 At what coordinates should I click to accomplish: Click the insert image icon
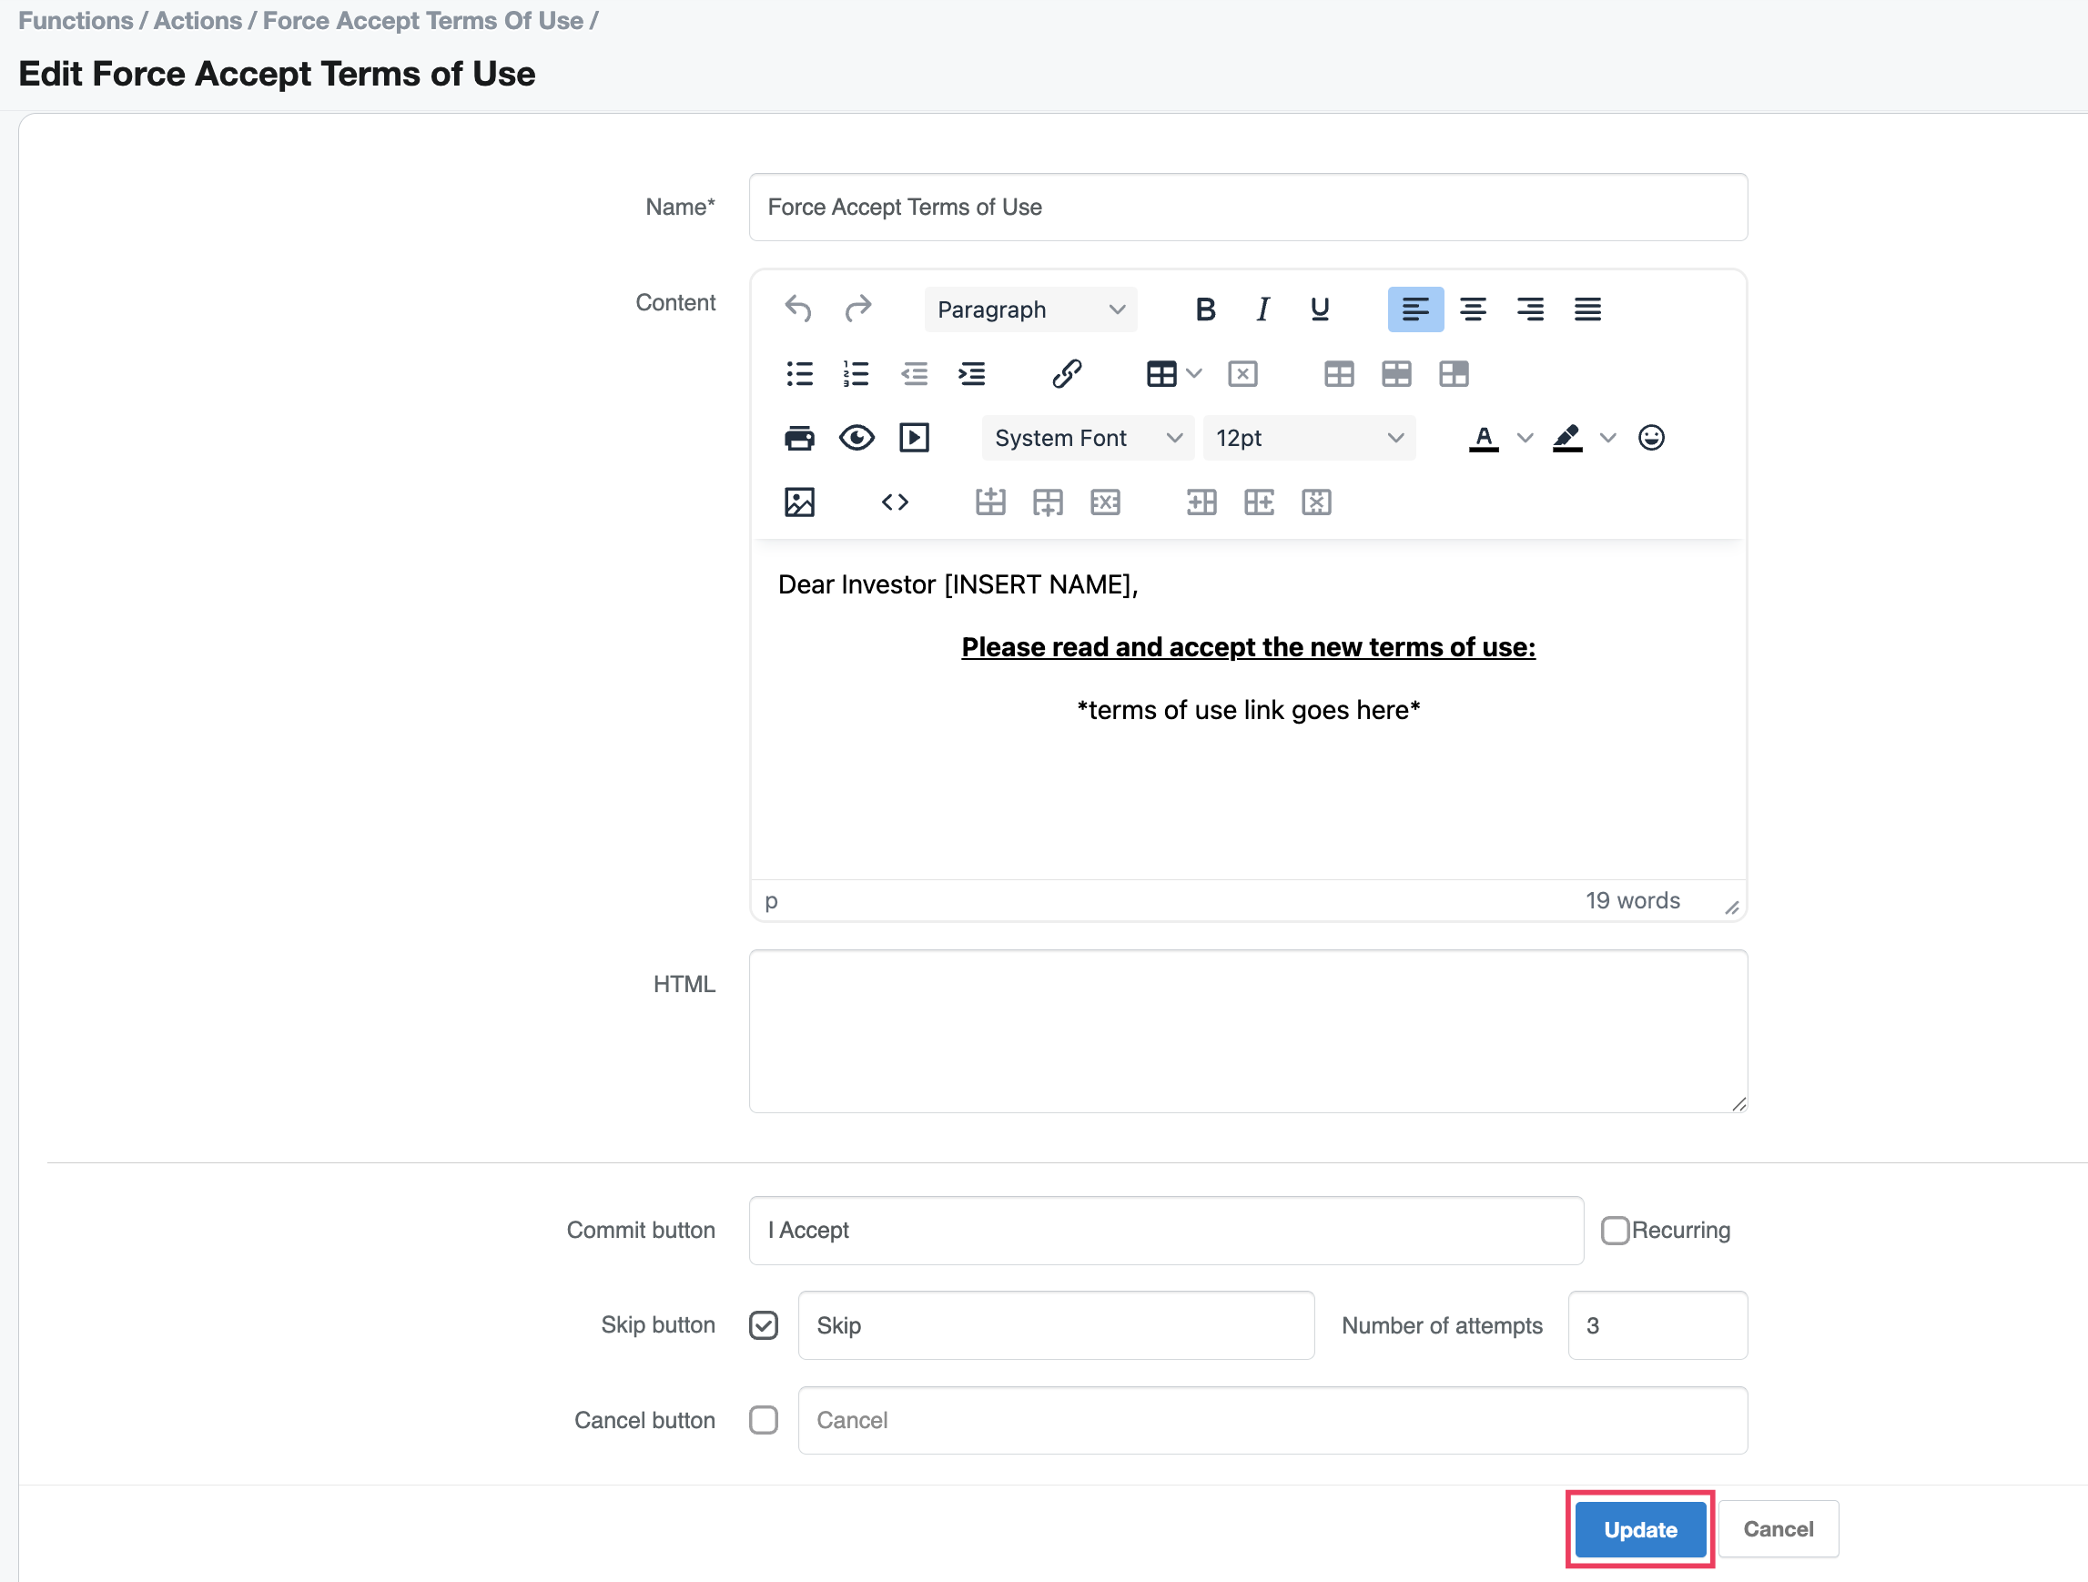[798, 502]
